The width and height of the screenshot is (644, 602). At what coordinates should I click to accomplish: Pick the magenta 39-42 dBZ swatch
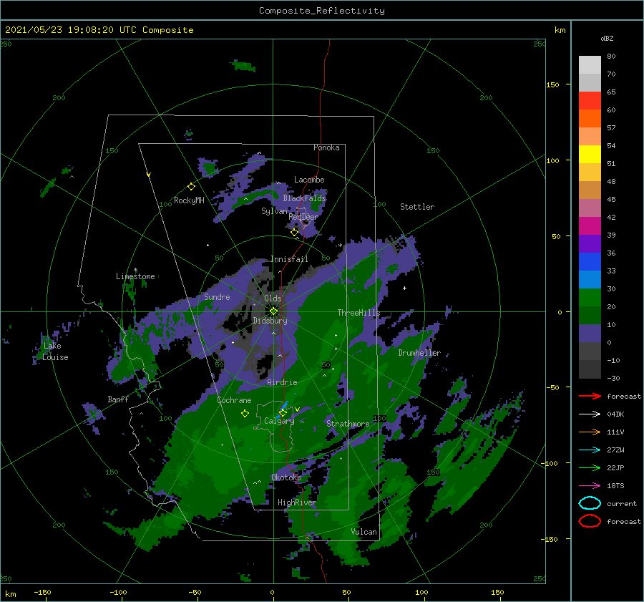pos(590,226)
